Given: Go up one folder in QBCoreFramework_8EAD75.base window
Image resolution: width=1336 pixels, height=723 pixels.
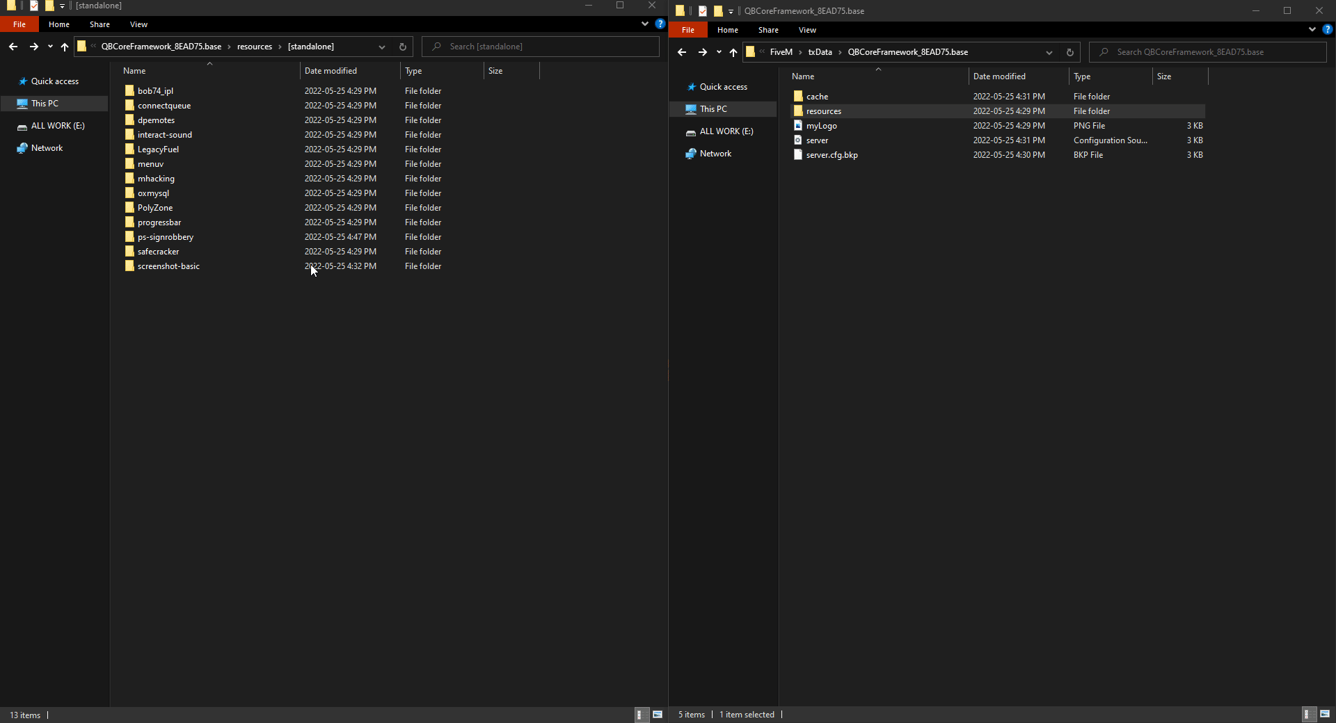Looking at the screenshot, I should click(x=733, y=52).
